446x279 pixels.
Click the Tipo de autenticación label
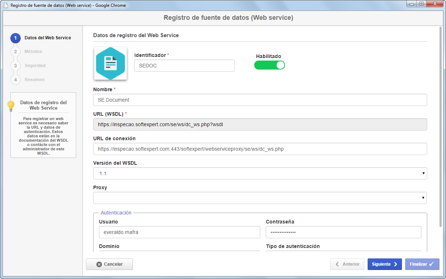click(293, 246)
